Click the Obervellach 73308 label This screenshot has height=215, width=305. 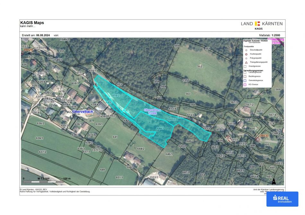pyautogui.click(x=152, y=112)
